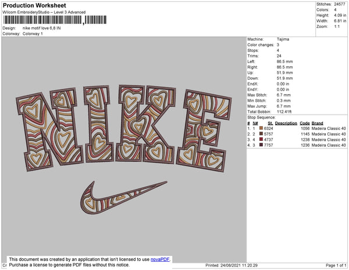Screen dimensions: 349x270
Task: Click the 'Min Stitch:' value '0.3 mm'
Action: coord(284,101)
